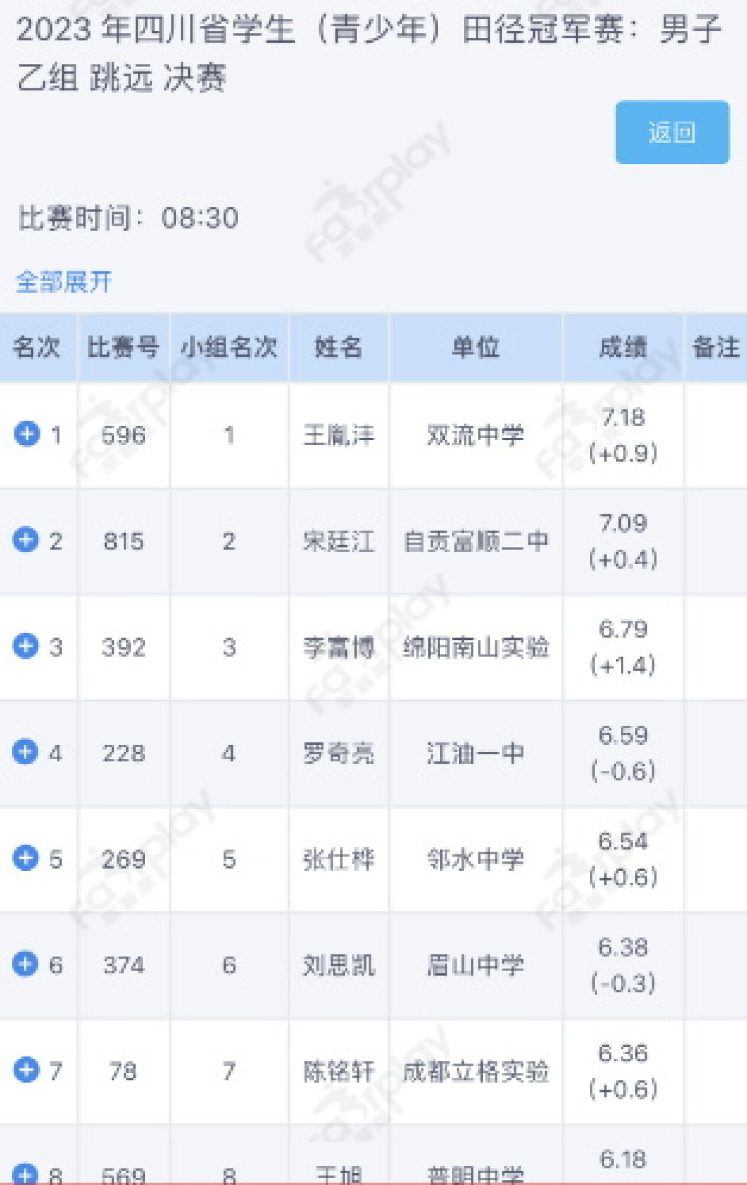747x1185 pixels.
Task: Click the 返回 button
Action: pyautogui.click(x=672, y=132)
